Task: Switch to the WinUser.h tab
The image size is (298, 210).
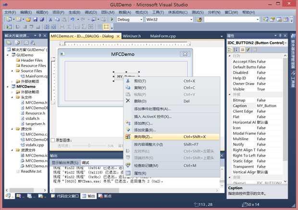Action: point(132,36)
